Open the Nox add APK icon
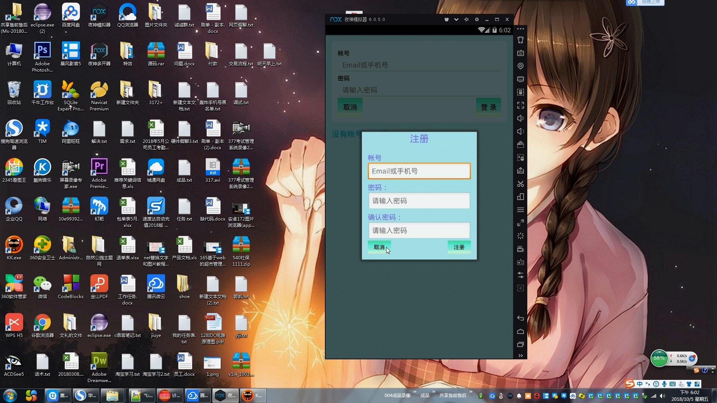 click(521, 171)
